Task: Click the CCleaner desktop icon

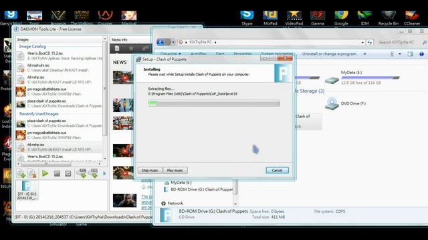Action: pyautogui.click(x=412, y=18)
